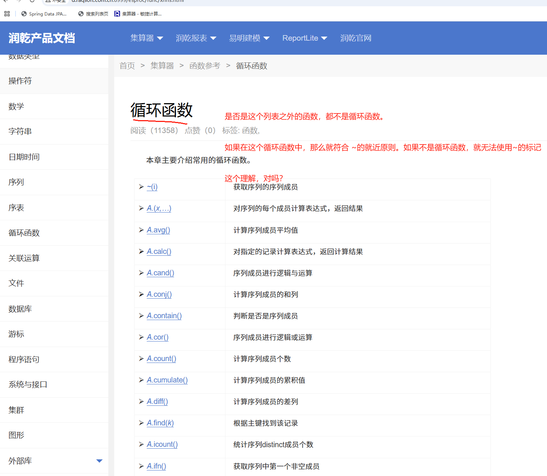Click the 润乾官网 link in navbar
Viewport: 547px width, 476px height.
[x=356, y=38]
